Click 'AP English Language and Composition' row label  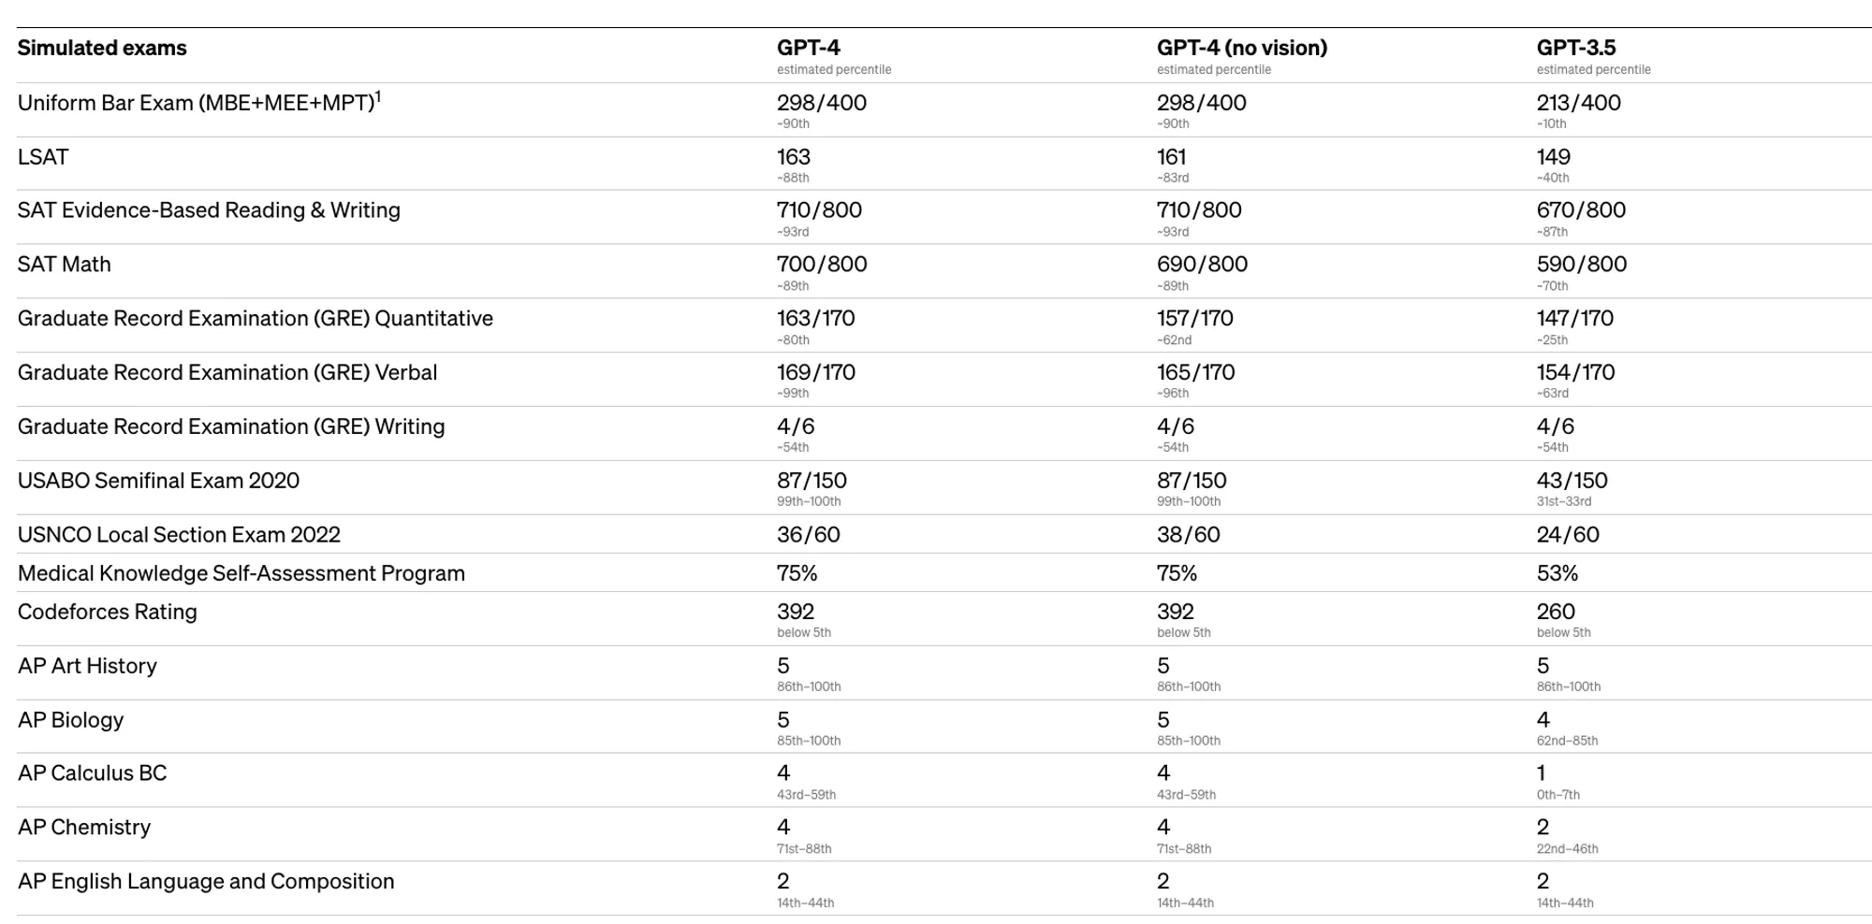tap(206, 882)
